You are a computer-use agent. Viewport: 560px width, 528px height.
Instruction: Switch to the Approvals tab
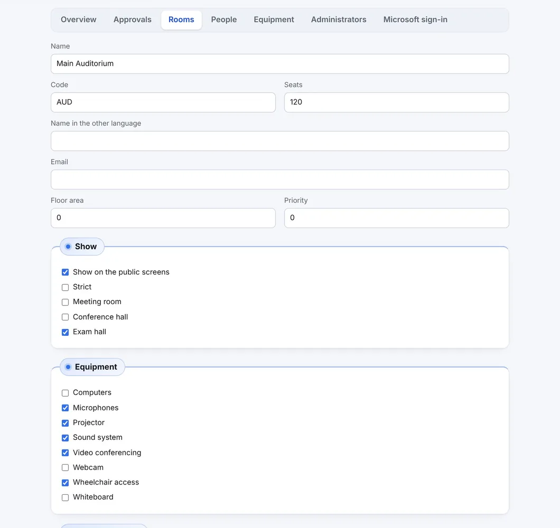point(132,20)
